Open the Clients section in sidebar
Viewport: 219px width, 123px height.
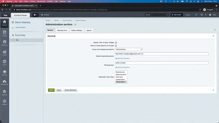(4, 63)
